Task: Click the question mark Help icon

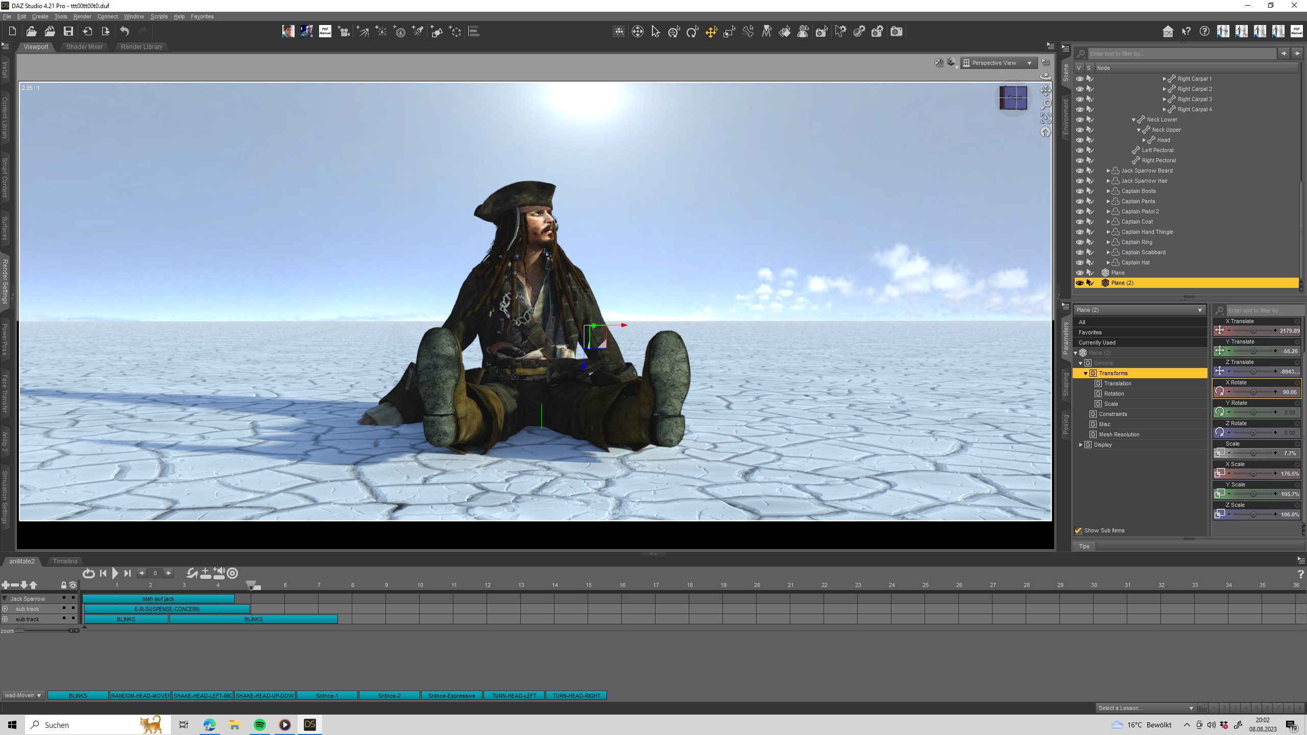Action: pos(1204,32)
